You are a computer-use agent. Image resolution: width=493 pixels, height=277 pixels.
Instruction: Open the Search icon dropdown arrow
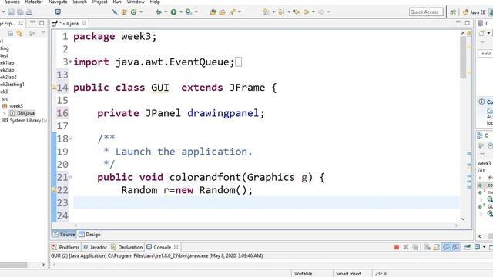pyautogui.click(x=240, y=12)
